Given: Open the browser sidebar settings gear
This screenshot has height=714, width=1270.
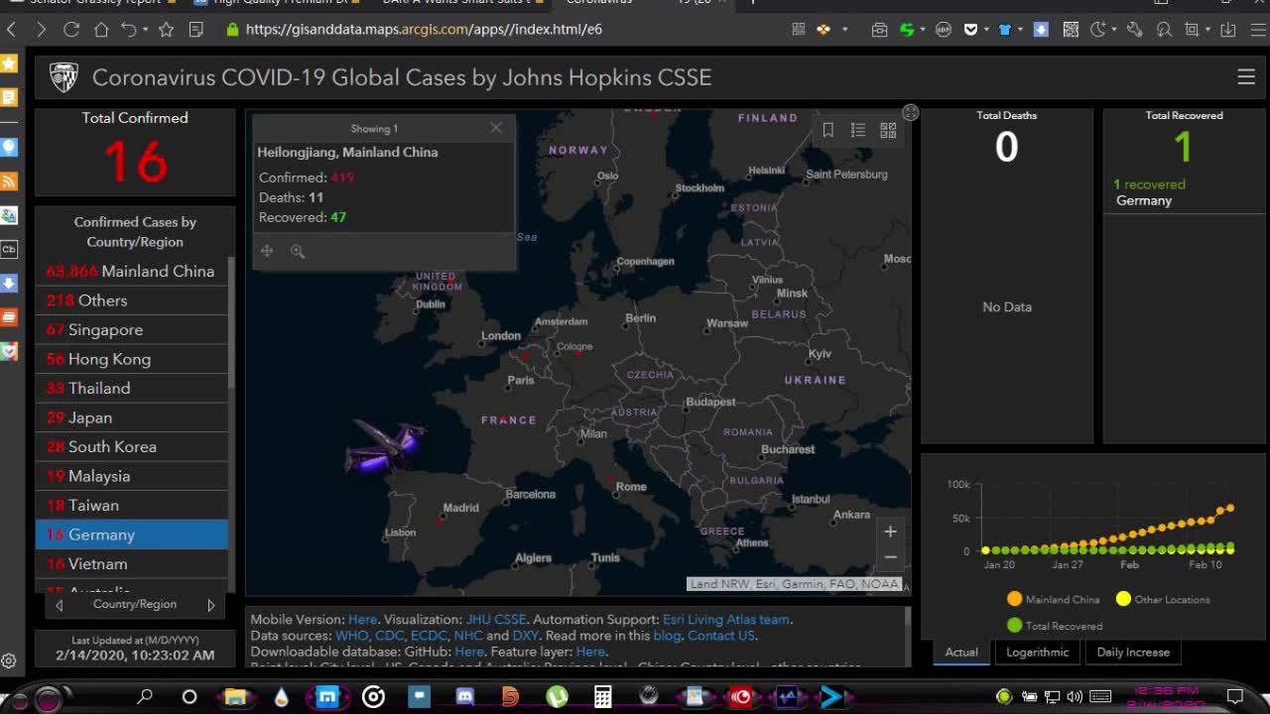Looking at the screenshot, I should 9,660.
